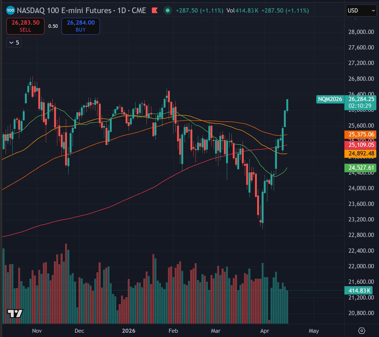Click the 24,000.00 price axis label
379x337 pixels.
[361, 188]
